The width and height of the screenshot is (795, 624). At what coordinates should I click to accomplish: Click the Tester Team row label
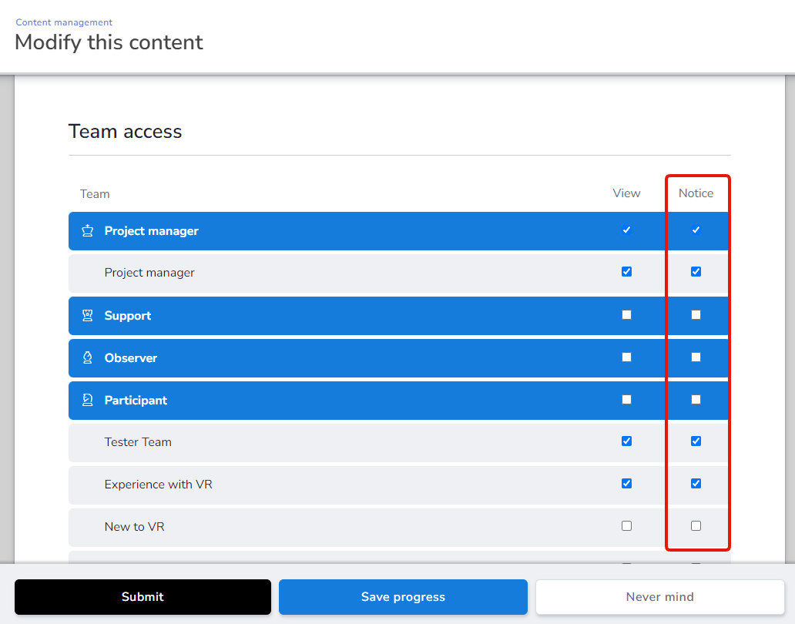tap(138, 442)
